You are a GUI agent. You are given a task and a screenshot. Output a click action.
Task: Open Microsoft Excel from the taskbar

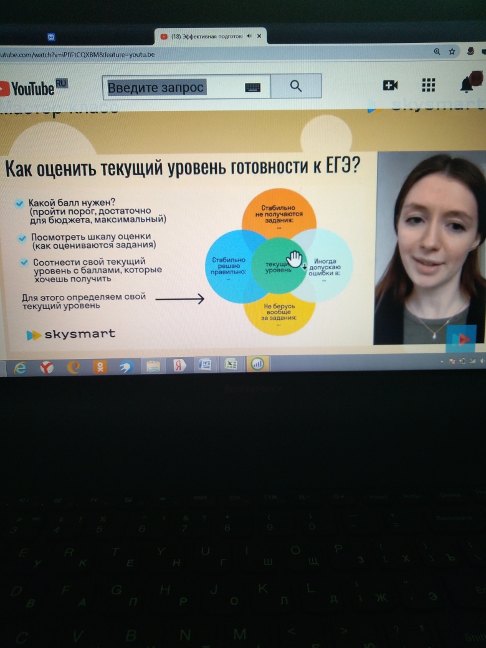[x=231, y=365]
